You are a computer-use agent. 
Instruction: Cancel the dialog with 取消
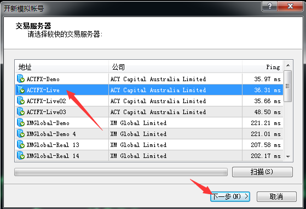coord(276,196)
